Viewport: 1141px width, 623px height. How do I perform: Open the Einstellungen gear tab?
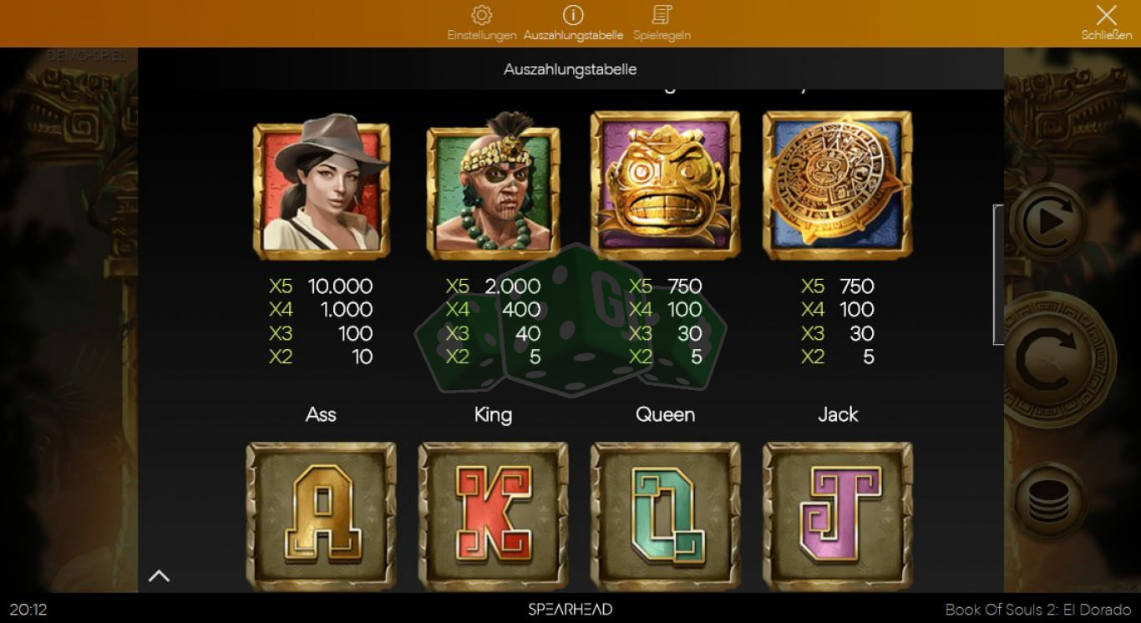coord(481,23)
